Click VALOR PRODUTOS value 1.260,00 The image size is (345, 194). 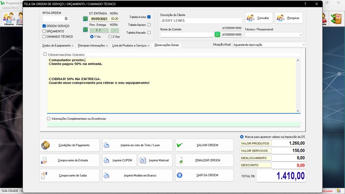289,143
